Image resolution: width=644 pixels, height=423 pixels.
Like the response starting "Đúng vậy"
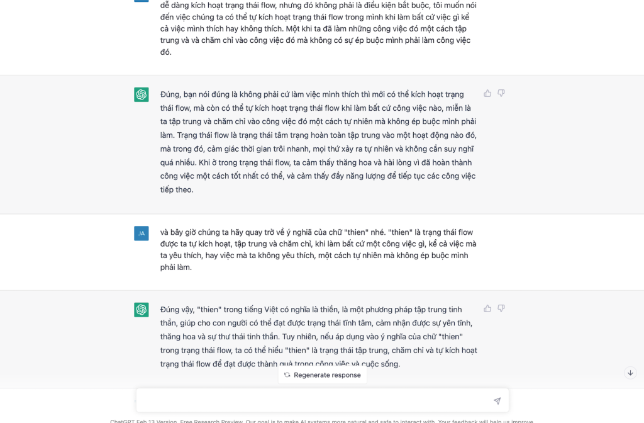pyautogui.click(x=487, y=308)
